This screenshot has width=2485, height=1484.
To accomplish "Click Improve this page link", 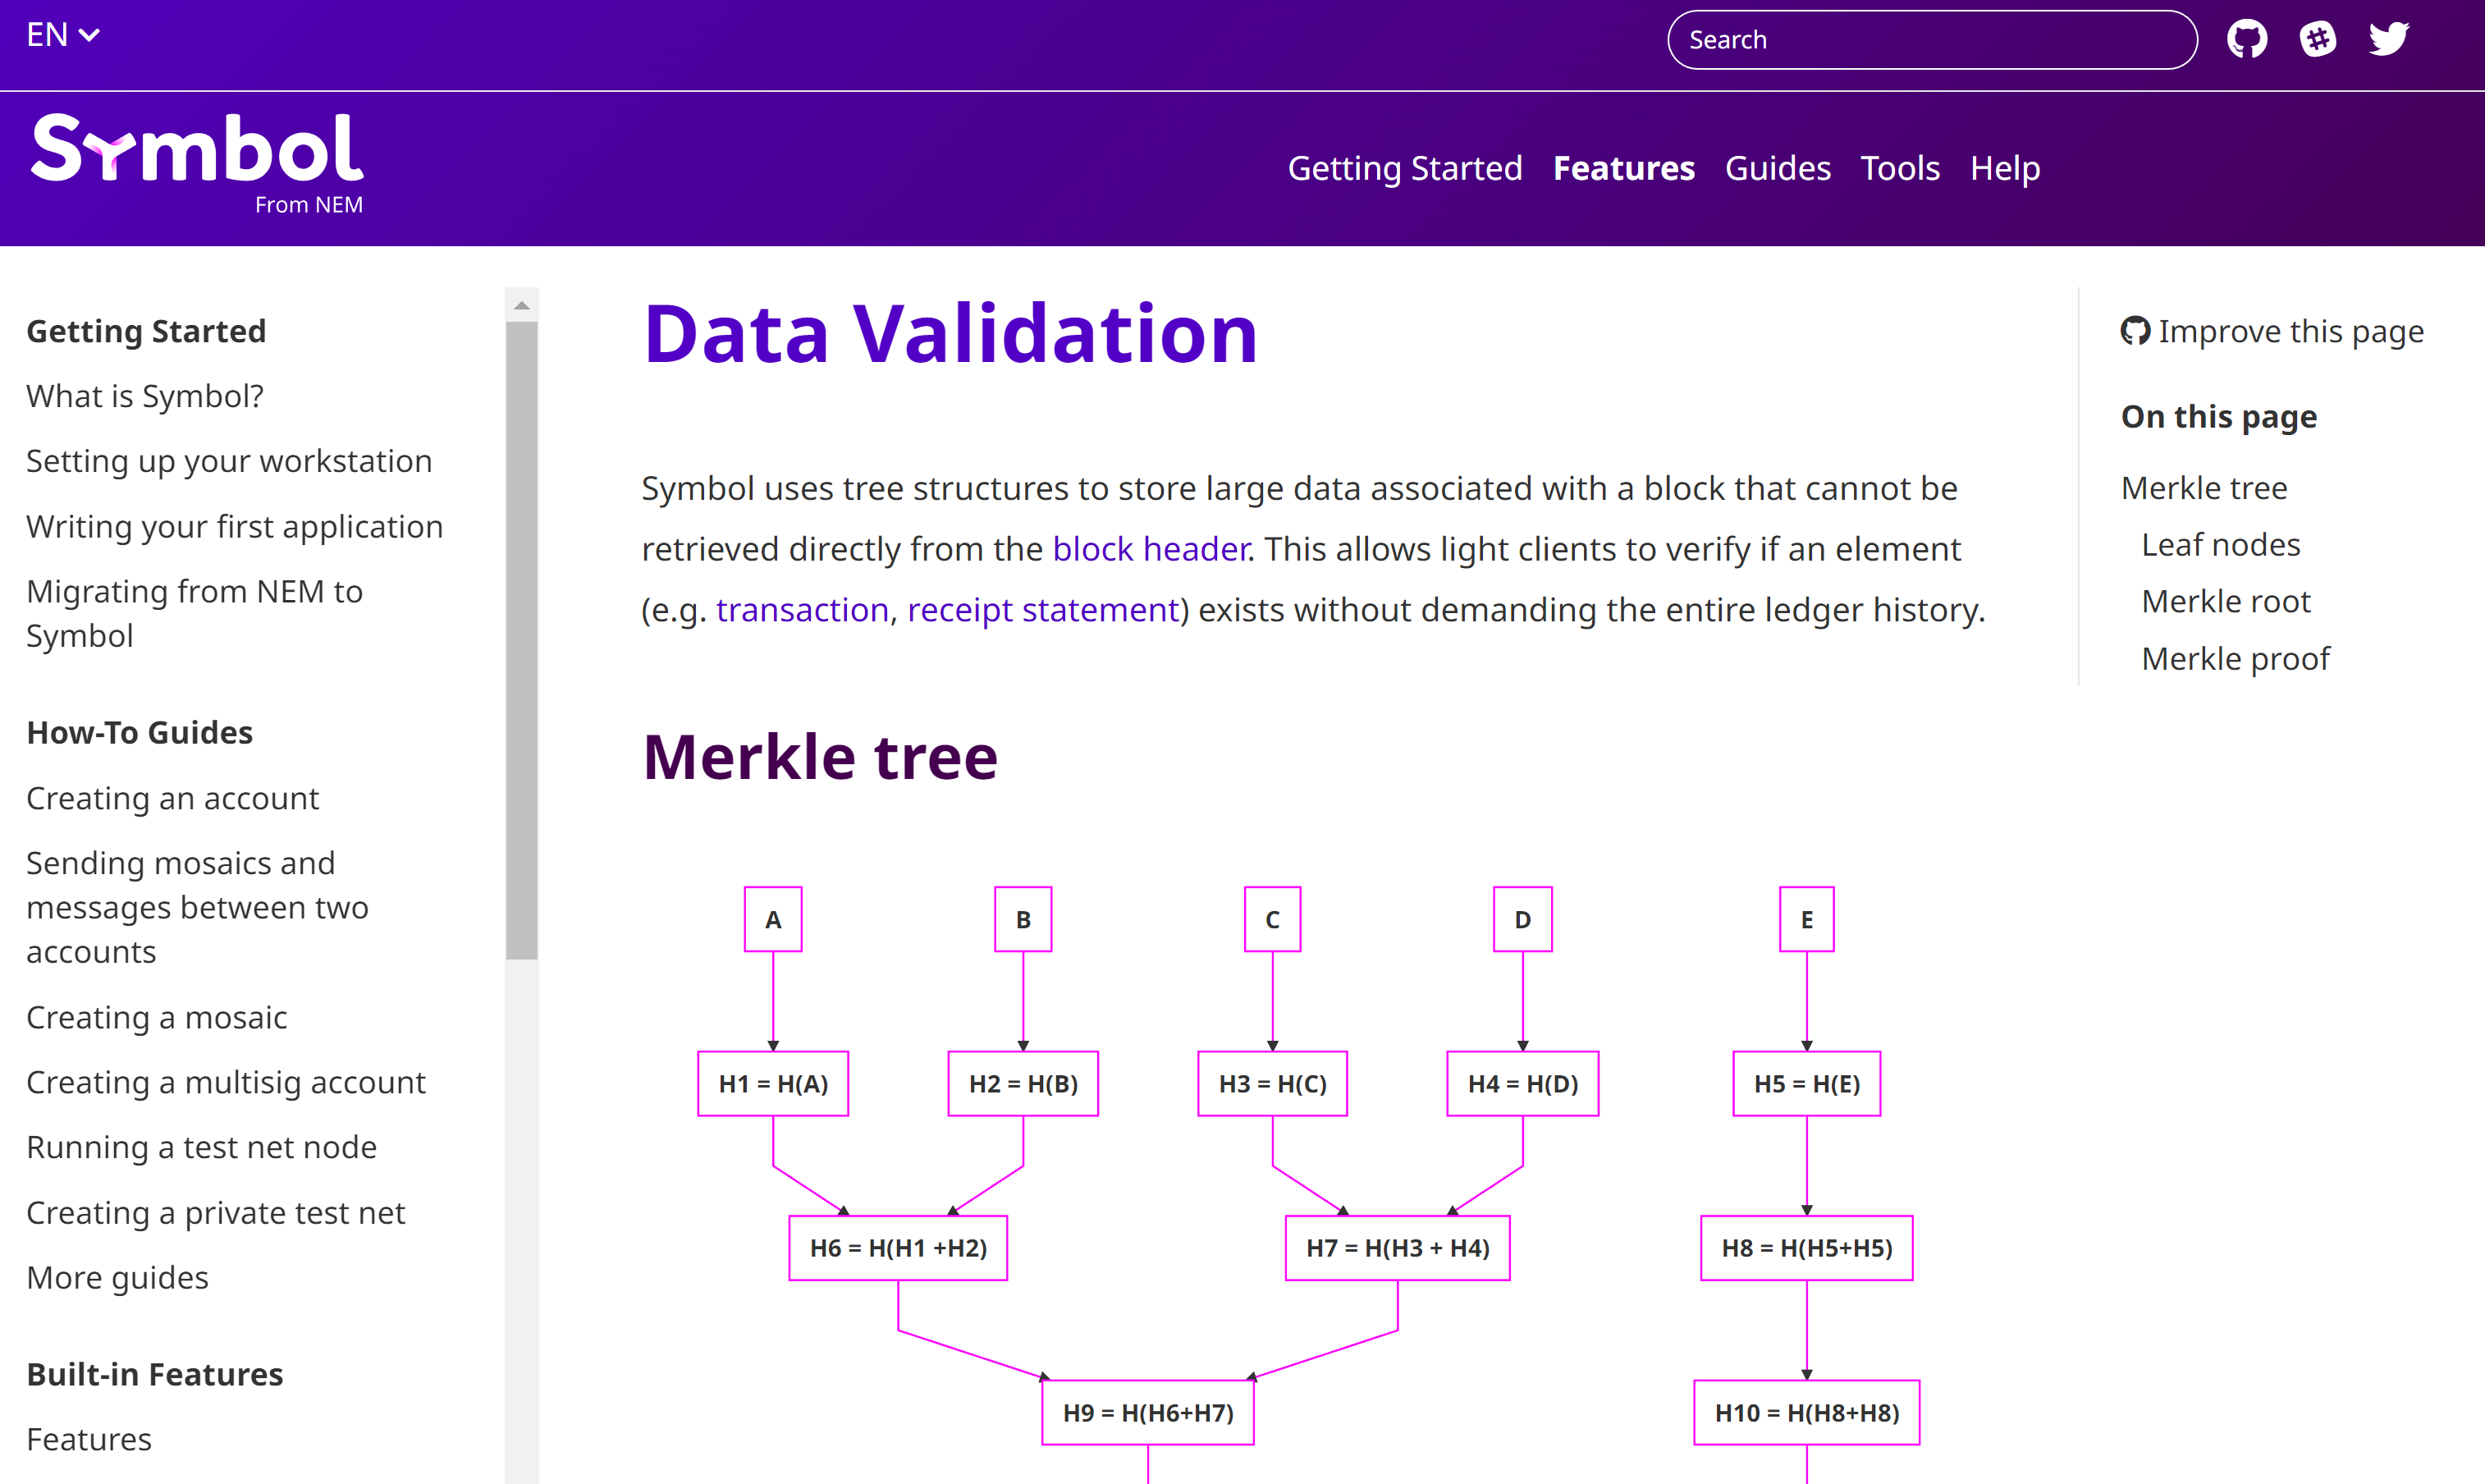I will [2272, 331].
